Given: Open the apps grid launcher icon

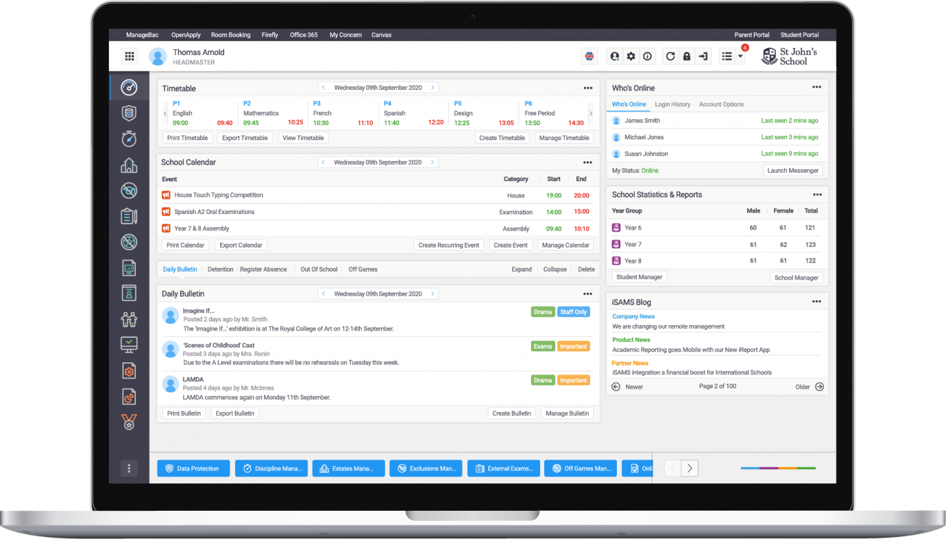Looking at the screenshot, I should (x=129, y=56).
